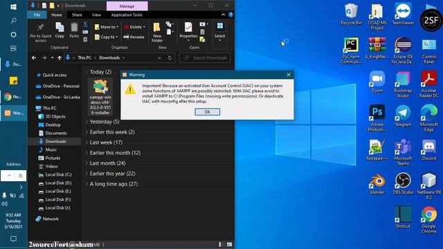Close the Warning dialog with X
The image size is (443, 249).
[x=289, y=75]
